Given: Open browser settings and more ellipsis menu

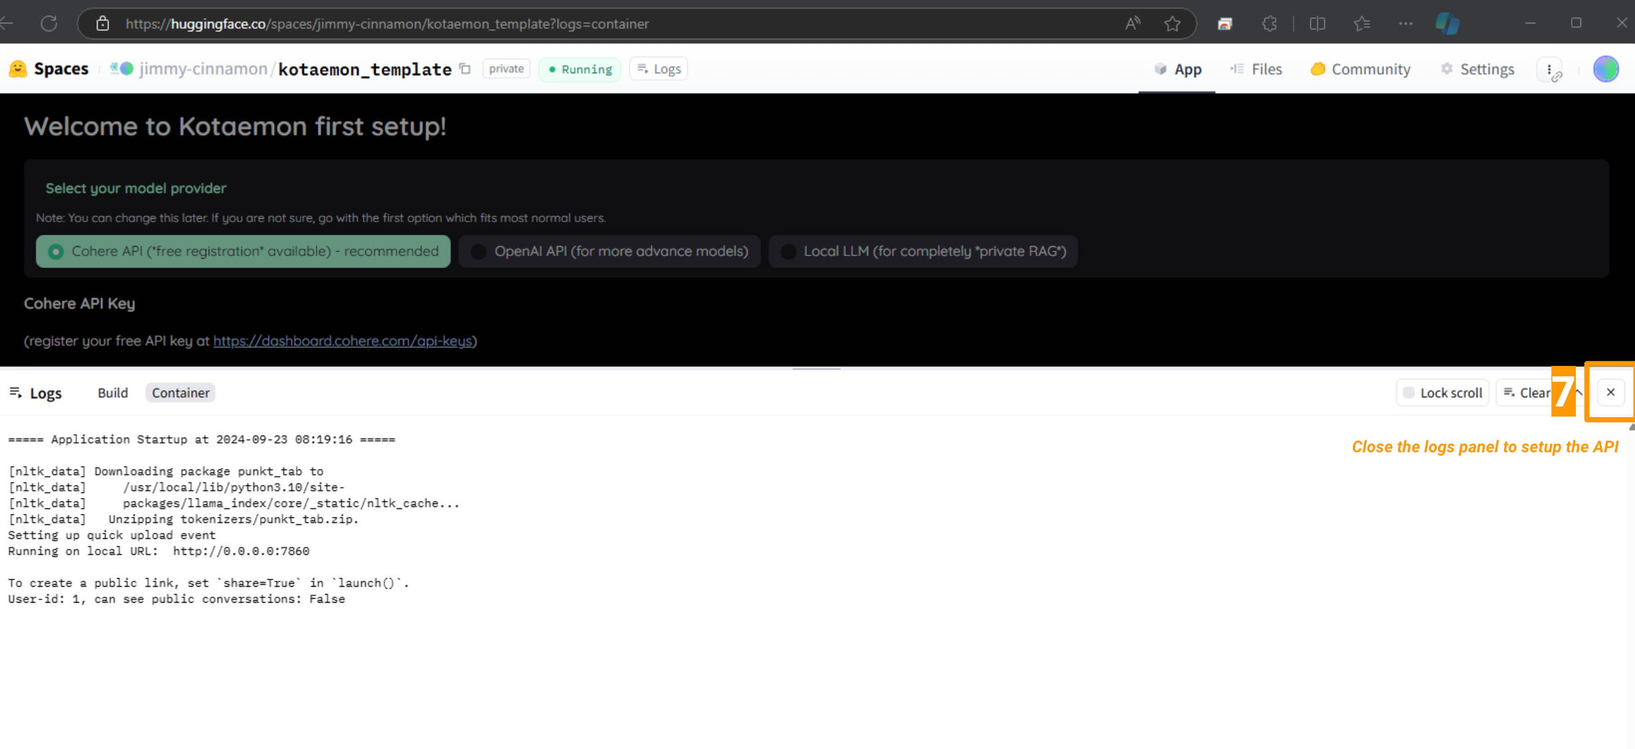Looking at the screenshot, I should click(x=1405, y=24).
